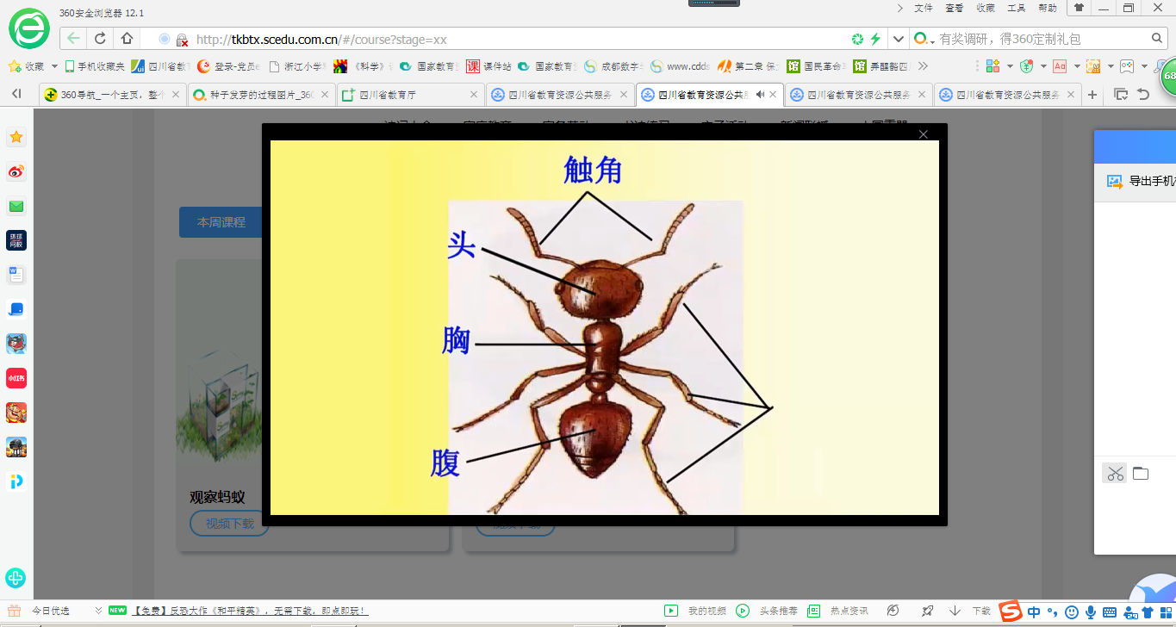The height and width of the screenshot is (627, 1176).
Task: Open the 帮助 menu
Action: 1048,8
